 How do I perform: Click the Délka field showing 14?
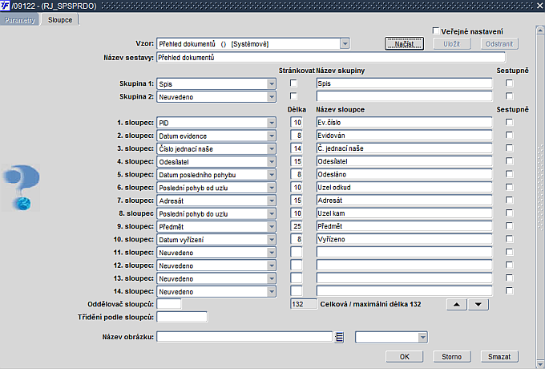pyautogui.click(x=296, y=148)
